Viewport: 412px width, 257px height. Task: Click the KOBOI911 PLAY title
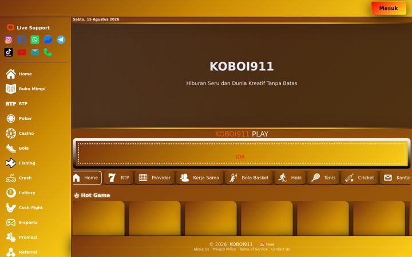pos(241,134)
